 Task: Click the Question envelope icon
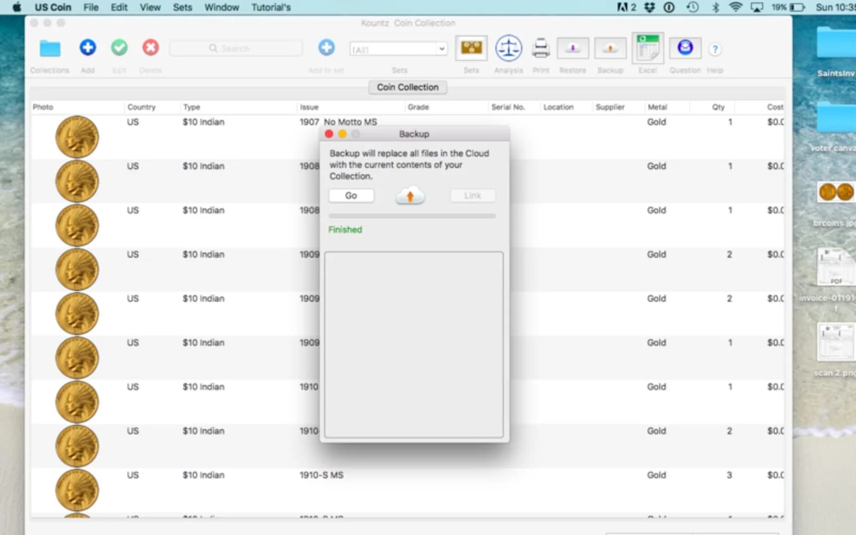click(685, 47)
